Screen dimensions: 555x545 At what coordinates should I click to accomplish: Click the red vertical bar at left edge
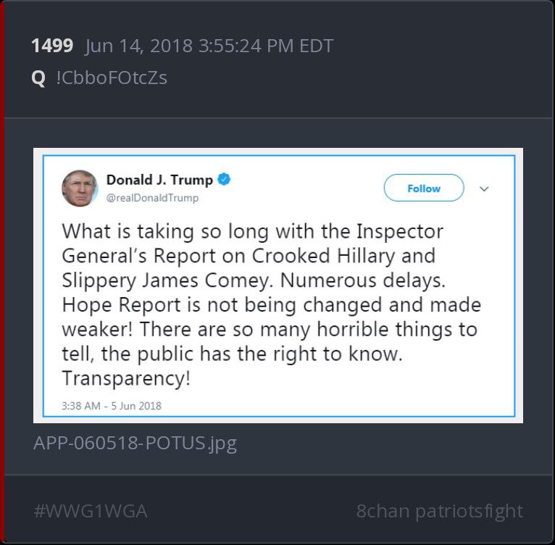pos(1,272)
